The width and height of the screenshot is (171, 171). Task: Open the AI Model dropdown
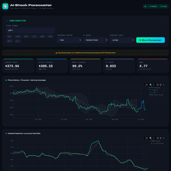click(95, 40)
